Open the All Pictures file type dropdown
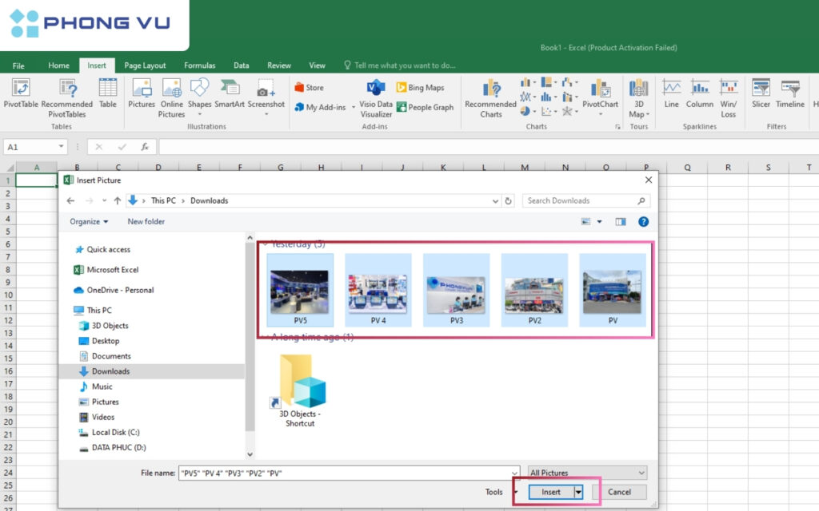Viewport: 819px width, 511px height. coord(588,473)
